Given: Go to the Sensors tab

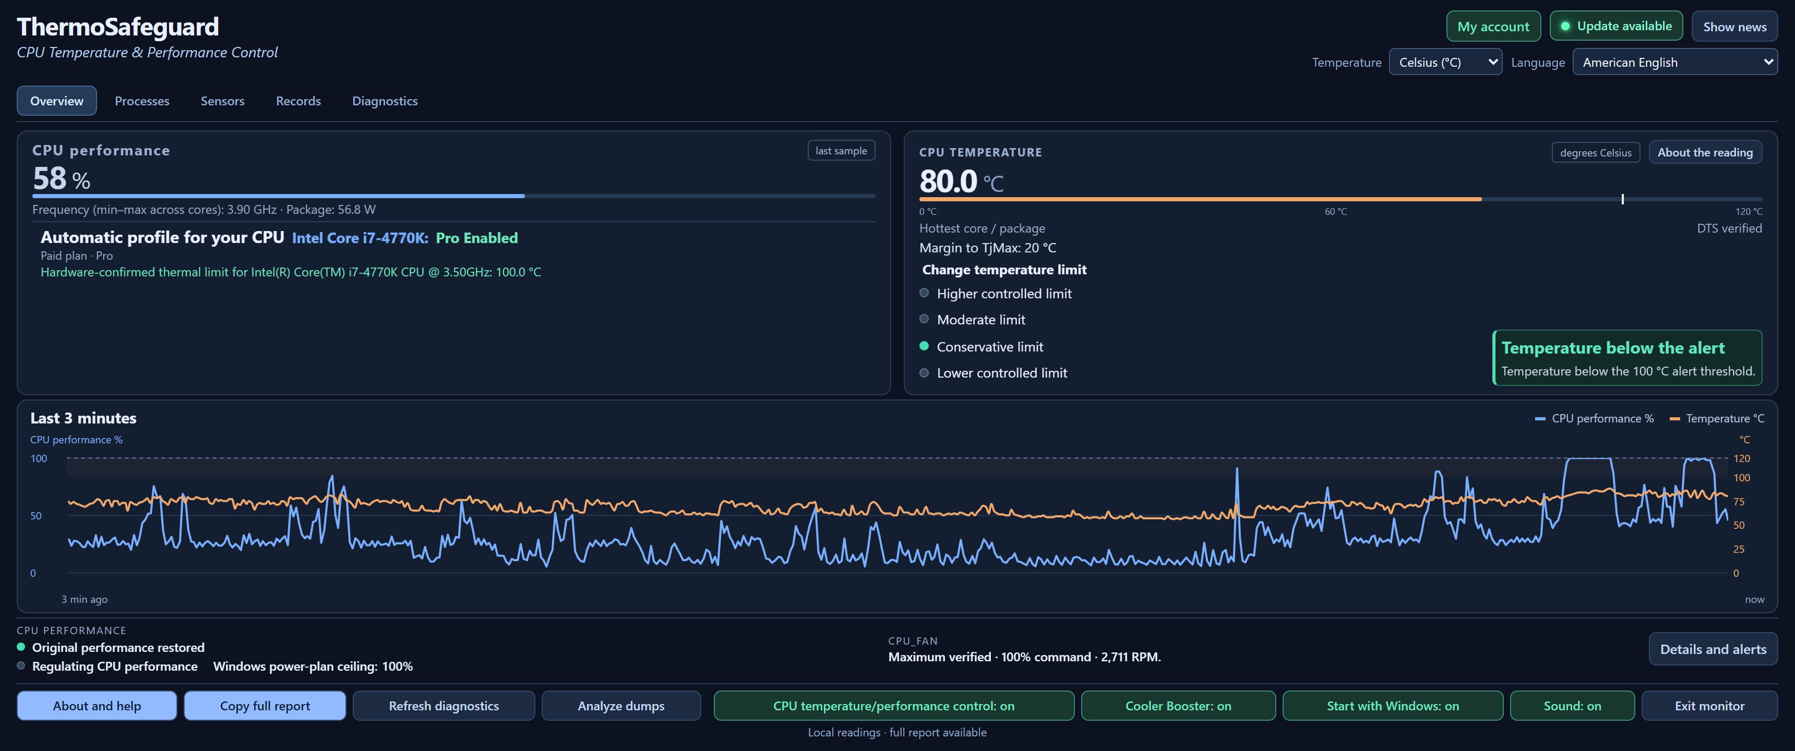Looking at the screenshot, I should click(222, 101).
